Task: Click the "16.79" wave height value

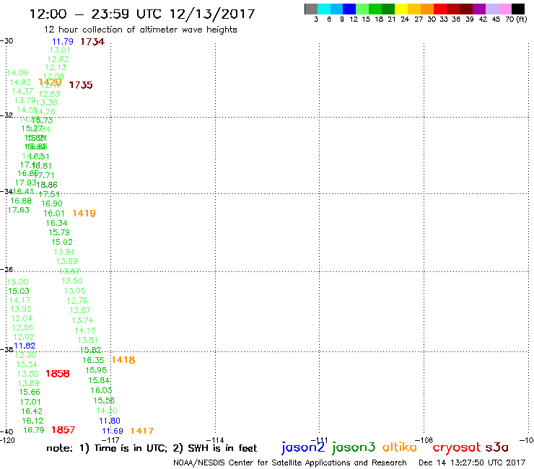Action: click(x=34, y=430)
